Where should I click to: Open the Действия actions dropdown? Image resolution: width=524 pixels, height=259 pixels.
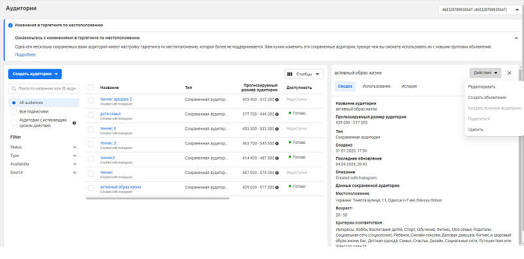(x=485, y=73)
